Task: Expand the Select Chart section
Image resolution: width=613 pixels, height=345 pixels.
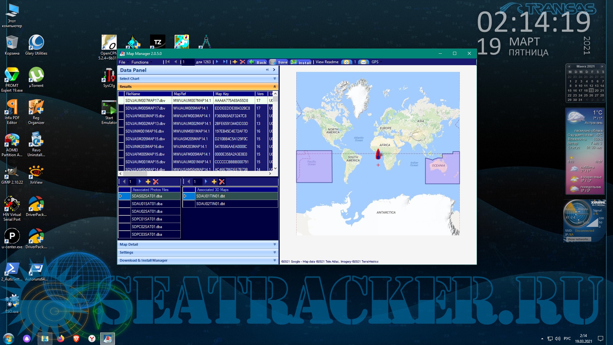Action: coord(275,79)
